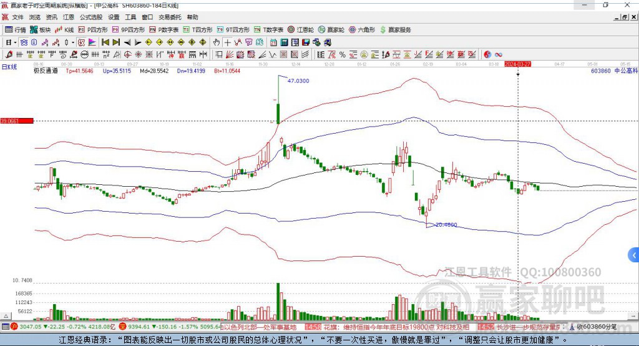
Task: Open the 设置 menu
Action: [114, 17]
